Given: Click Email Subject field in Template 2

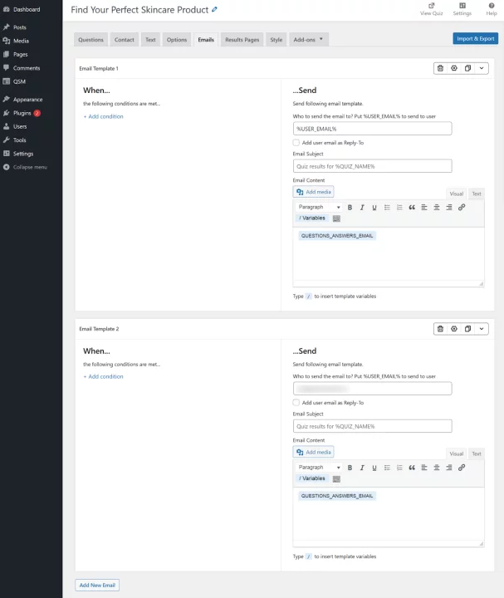Looking at the screenshot, I should tap(373, 426).
